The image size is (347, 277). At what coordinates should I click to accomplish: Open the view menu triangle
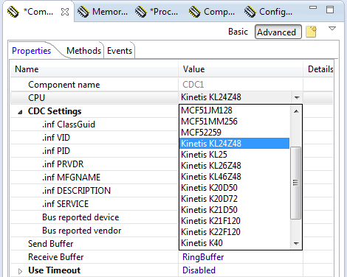point(332,29)
